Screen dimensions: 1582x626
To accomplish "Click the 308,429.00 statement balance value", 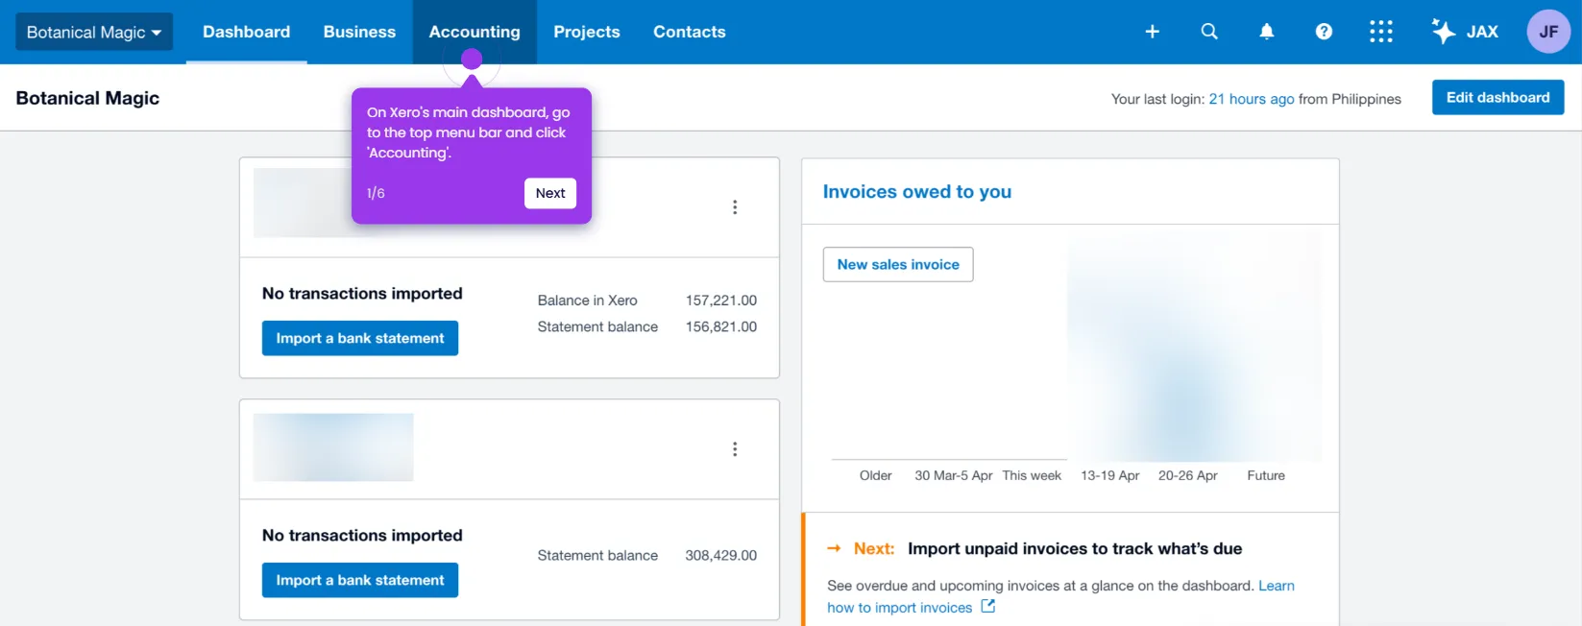I will pos(721,555).
